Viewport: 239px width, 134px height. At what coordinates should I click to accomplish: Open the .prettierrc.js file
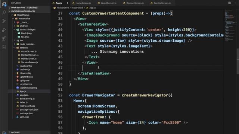[26, 84]
